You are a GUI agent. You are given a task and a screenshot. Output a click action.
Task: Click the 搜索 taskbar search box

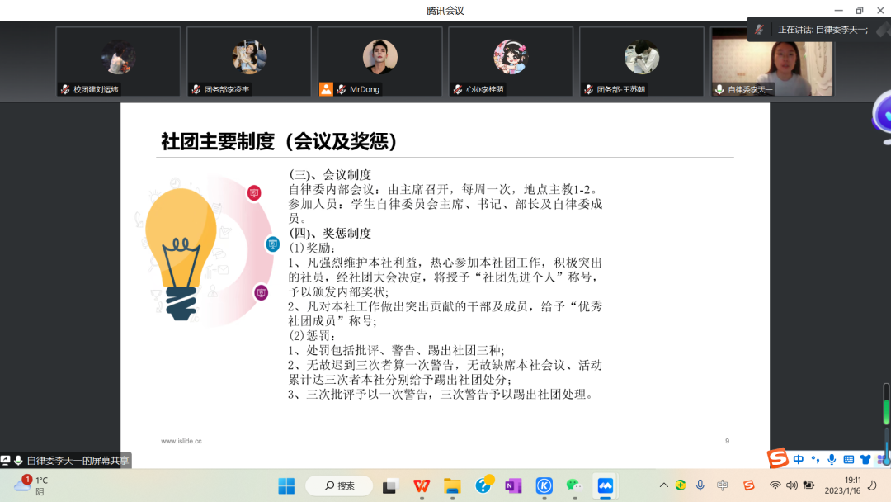(x=340, y=485)
